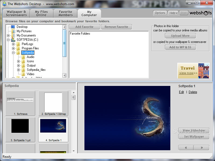This screenshot has height=161, width=215.
Task: Switch to Wallpaper & Screensavers tab
Action: coord(16,13)
